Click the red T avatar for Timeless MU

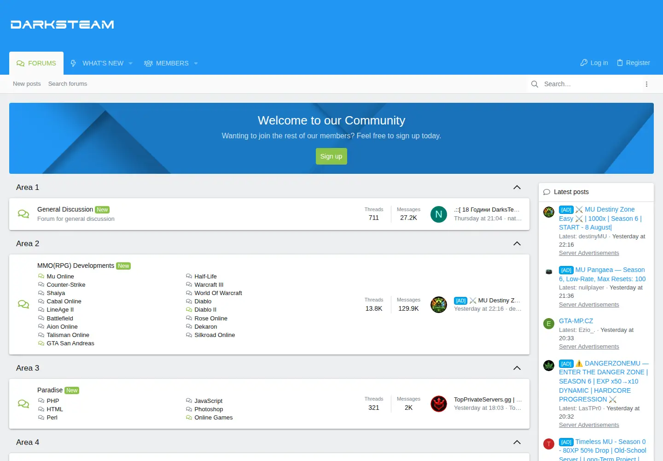pyautogui.click(x=549, y=444)
